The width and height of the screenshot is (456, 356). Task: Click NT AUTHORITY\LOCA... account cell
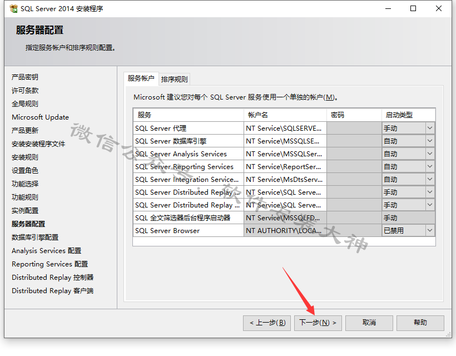(285, 230)
